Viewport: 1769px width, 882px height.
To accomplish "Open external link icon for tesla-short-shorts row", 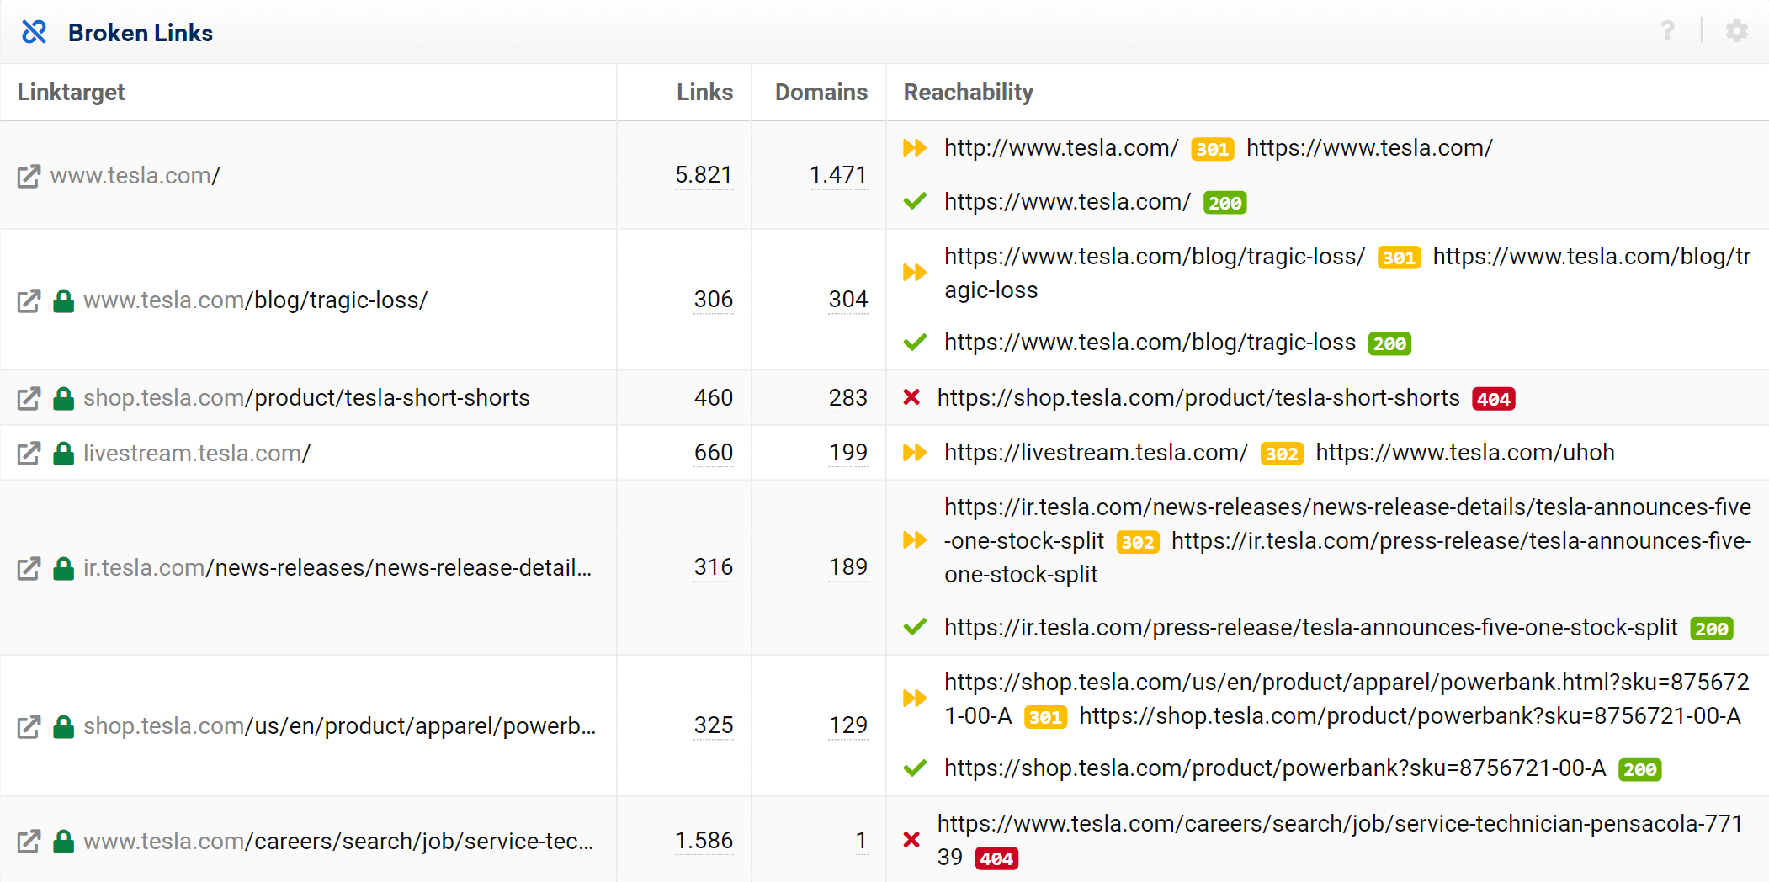I will point(29,398).
